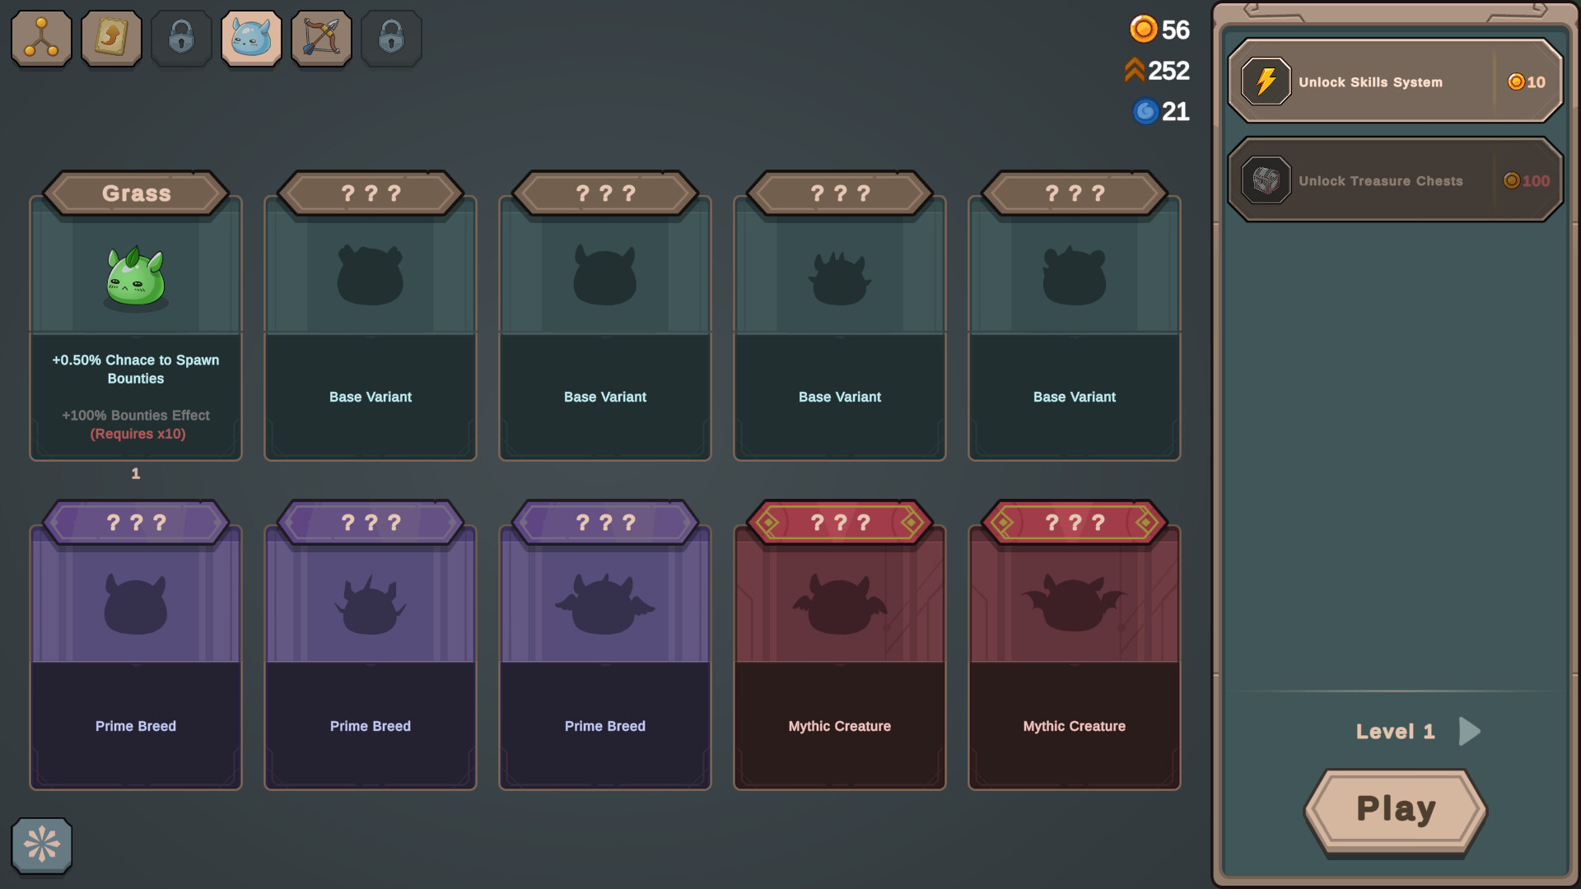Screen dimensions: 1581x889
Task: Click the green Grass slime image
Action: (x=136, y=278)
